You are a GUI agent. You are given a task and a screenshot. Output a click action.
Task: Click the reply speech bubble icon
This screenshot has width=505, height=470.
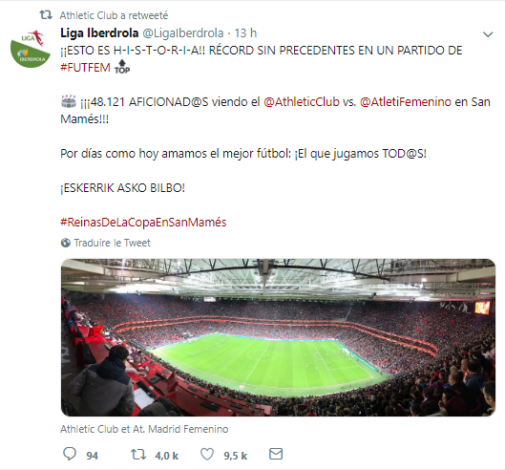[x=70, y=454]
